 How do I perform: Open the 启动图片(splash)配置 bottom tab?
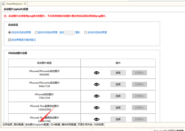37,125
